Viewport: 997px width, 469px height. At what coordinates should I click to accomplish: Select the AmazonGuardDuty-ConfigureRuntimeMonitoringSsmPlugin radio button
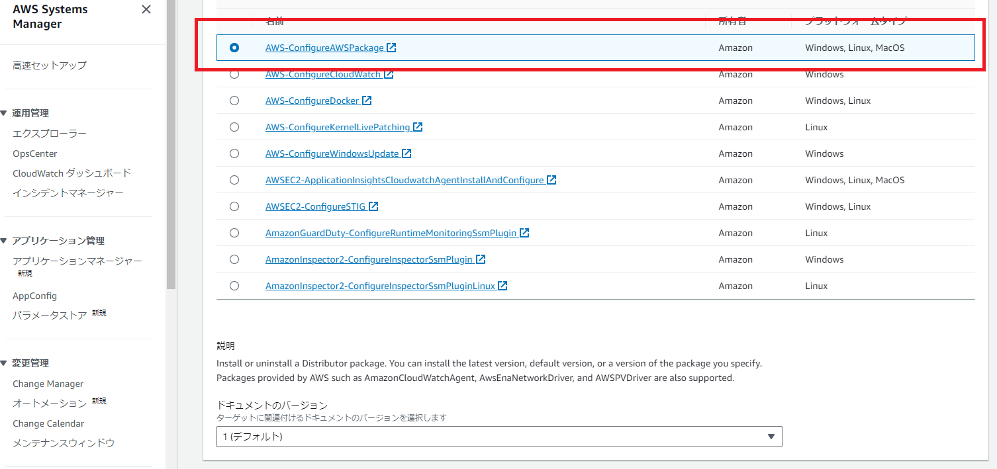[x=234, y=233]
